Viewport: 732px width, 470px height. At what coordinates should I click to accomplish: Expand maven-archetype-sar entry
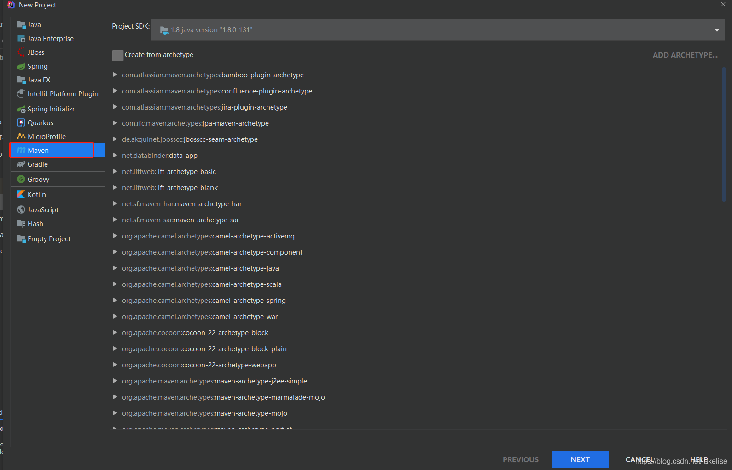click(x=115, y=220)
